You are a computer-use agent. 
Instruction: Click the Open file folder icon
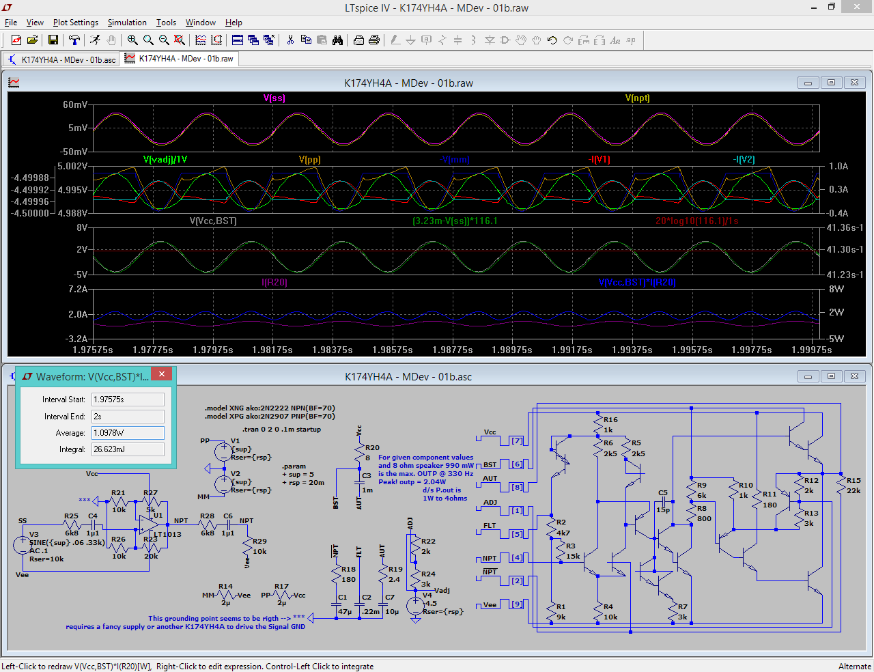click(32, 40)
